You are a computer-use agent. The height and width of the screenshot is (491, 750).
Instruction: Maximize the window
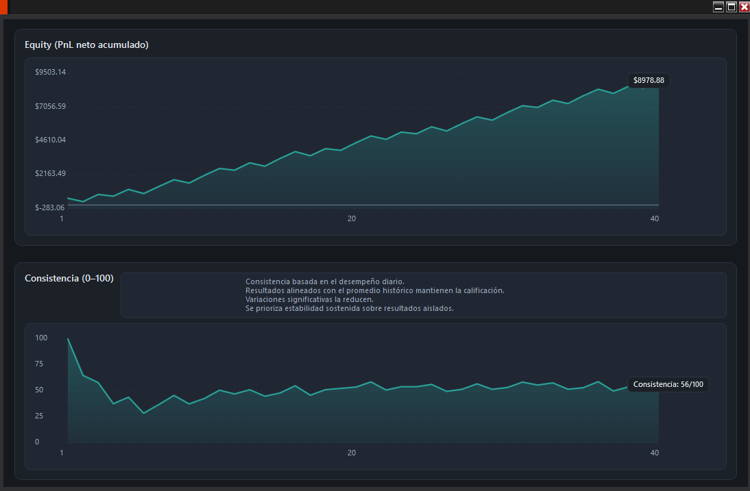731,7
